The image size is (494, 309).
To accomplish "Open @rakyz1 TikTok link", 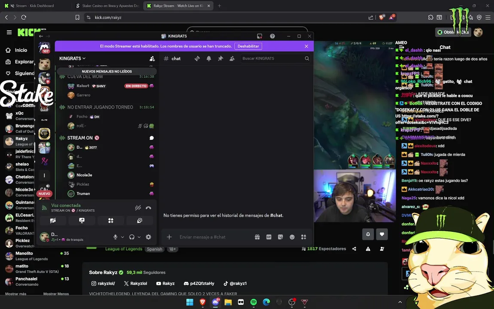I will 235,284.
